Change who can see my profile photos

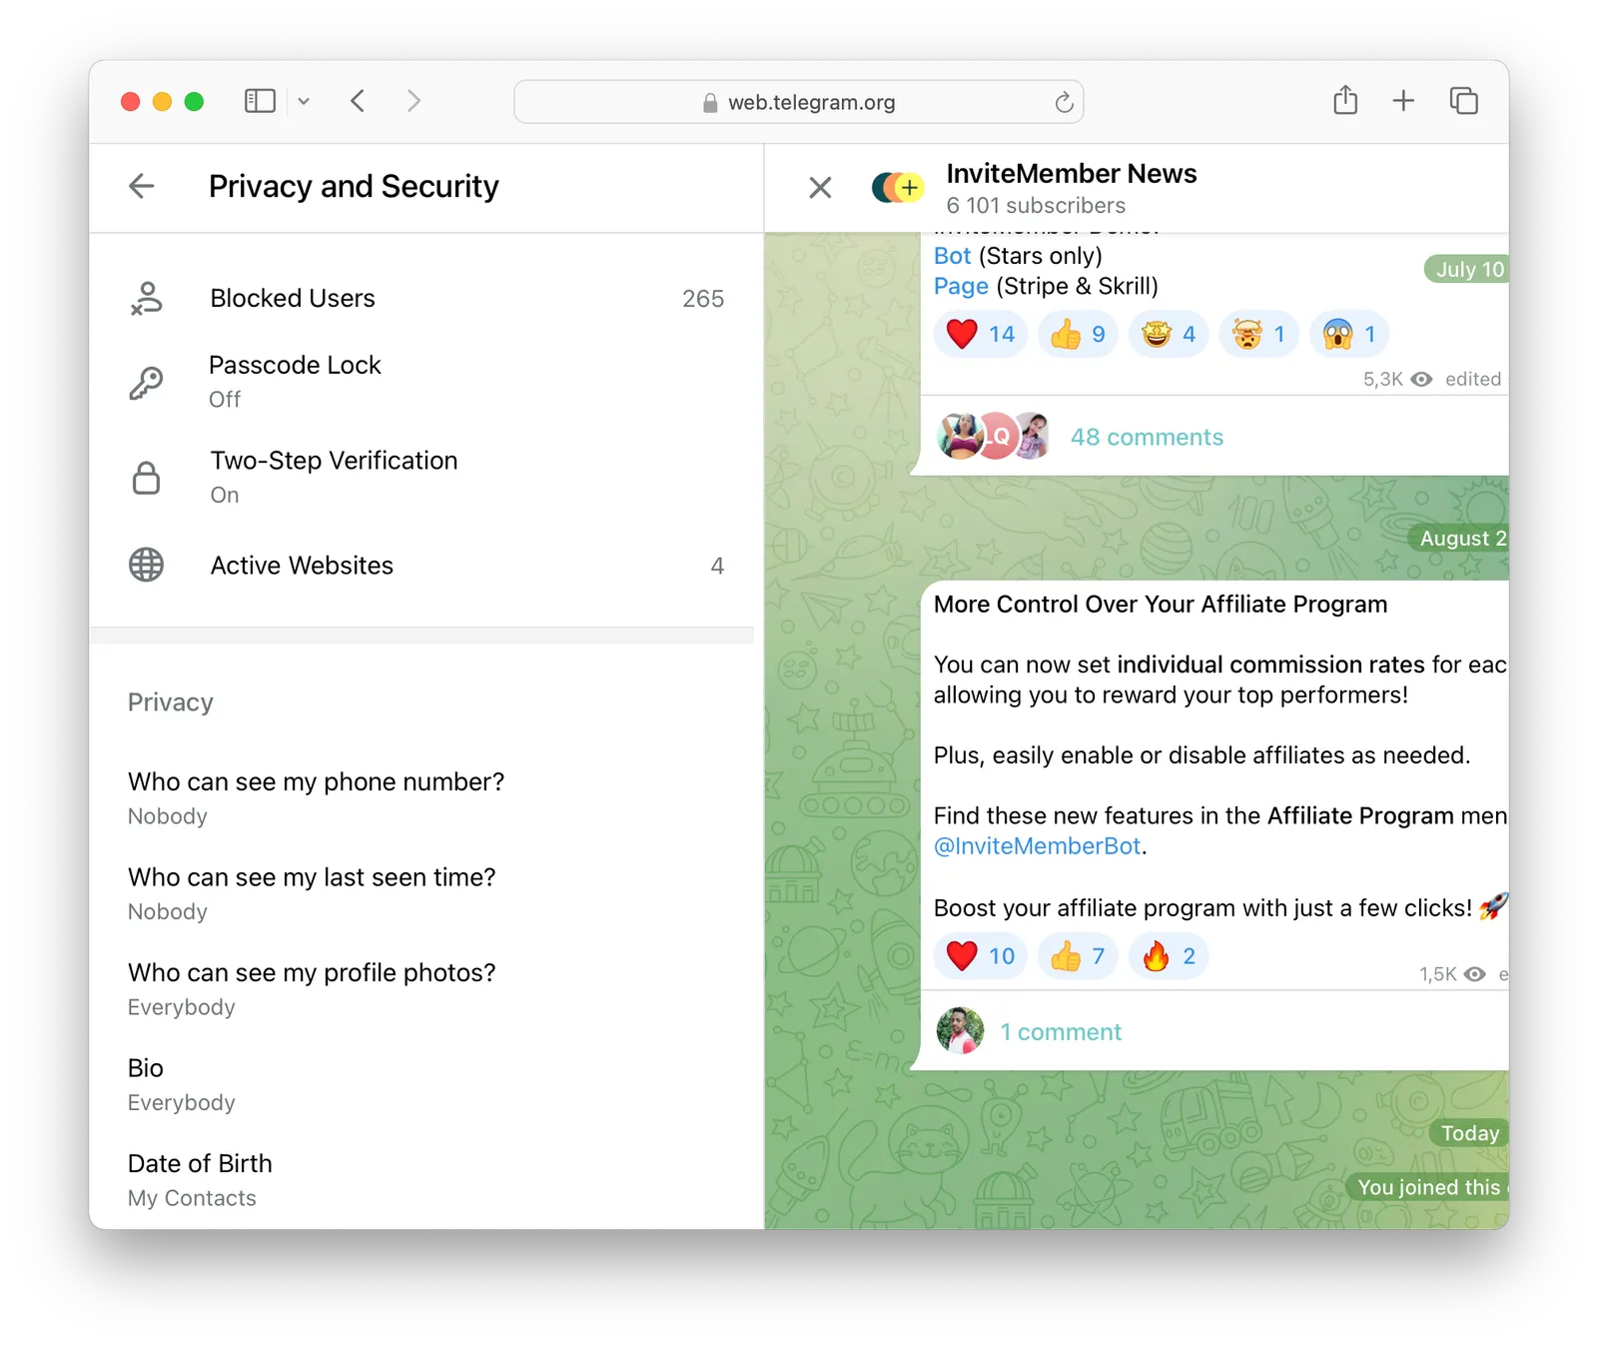click(426, 989)
